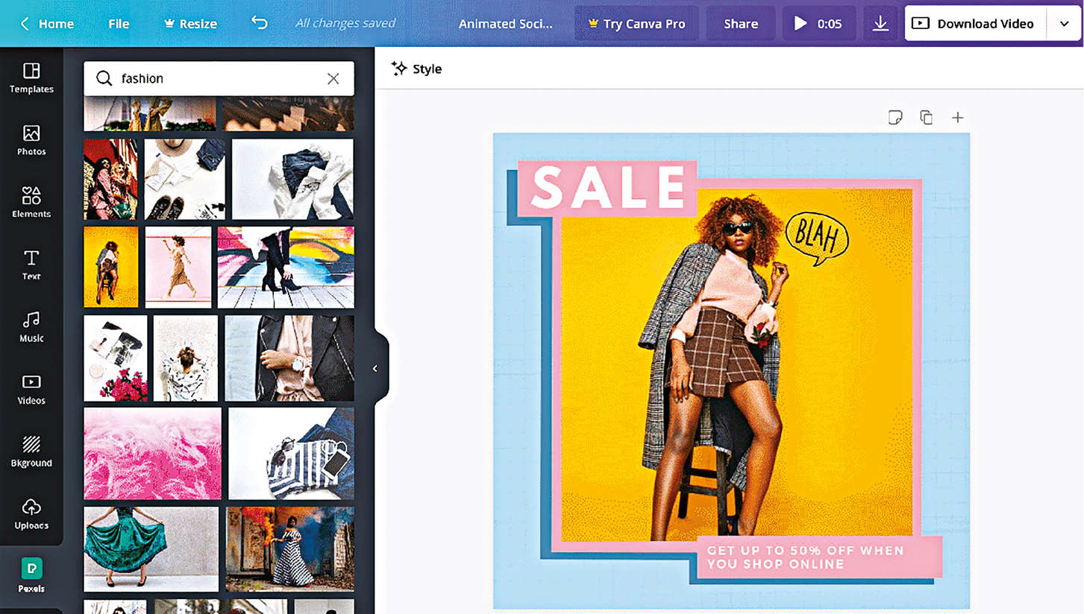The image size is (1084, 614).
Task: Select the pink feathers photo thumbnail
Action: 152,453
